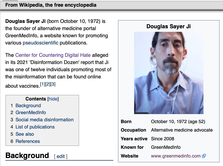Open citation reference [2]
This screenshot has width=223, height=166.
click(48, 84)
